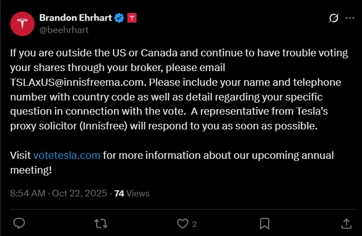Click the 8:54 AM Oct 22, 2025 timestamp

[x=58, y=193]
